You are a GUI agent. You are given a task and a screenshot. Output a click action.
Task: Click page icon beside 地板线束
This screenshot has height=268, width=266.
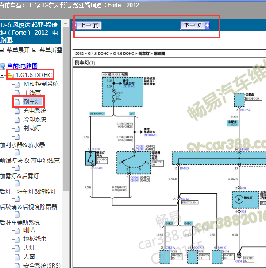point(17,239)
